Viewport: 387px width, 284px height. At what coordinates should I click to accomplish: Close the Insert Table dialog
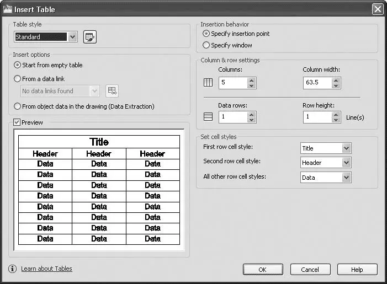click(378, 9)
